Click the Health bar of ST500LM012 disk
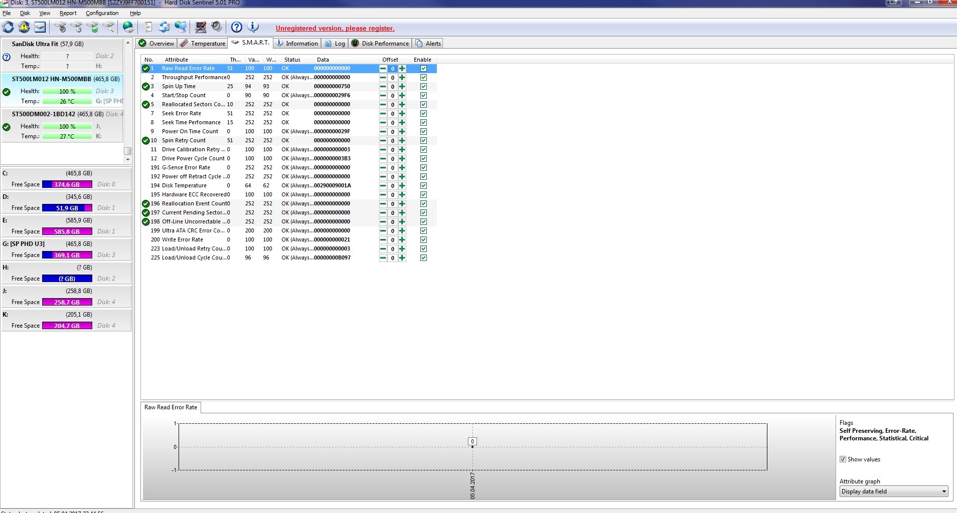 [67, 91]
